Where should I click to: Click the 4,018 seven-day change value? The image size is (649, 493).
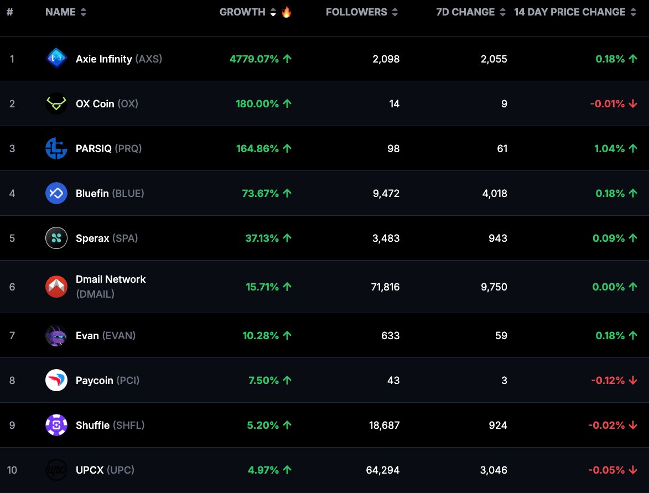point(494,193)
